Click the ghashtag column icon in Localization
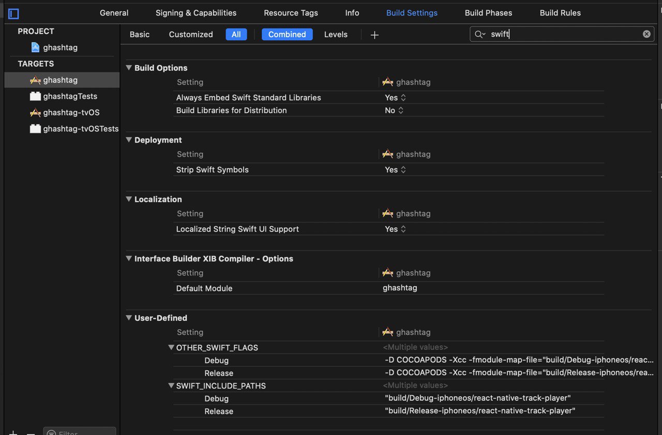The image size is (662, 435). pyautogui.click(x=388, y=213)
